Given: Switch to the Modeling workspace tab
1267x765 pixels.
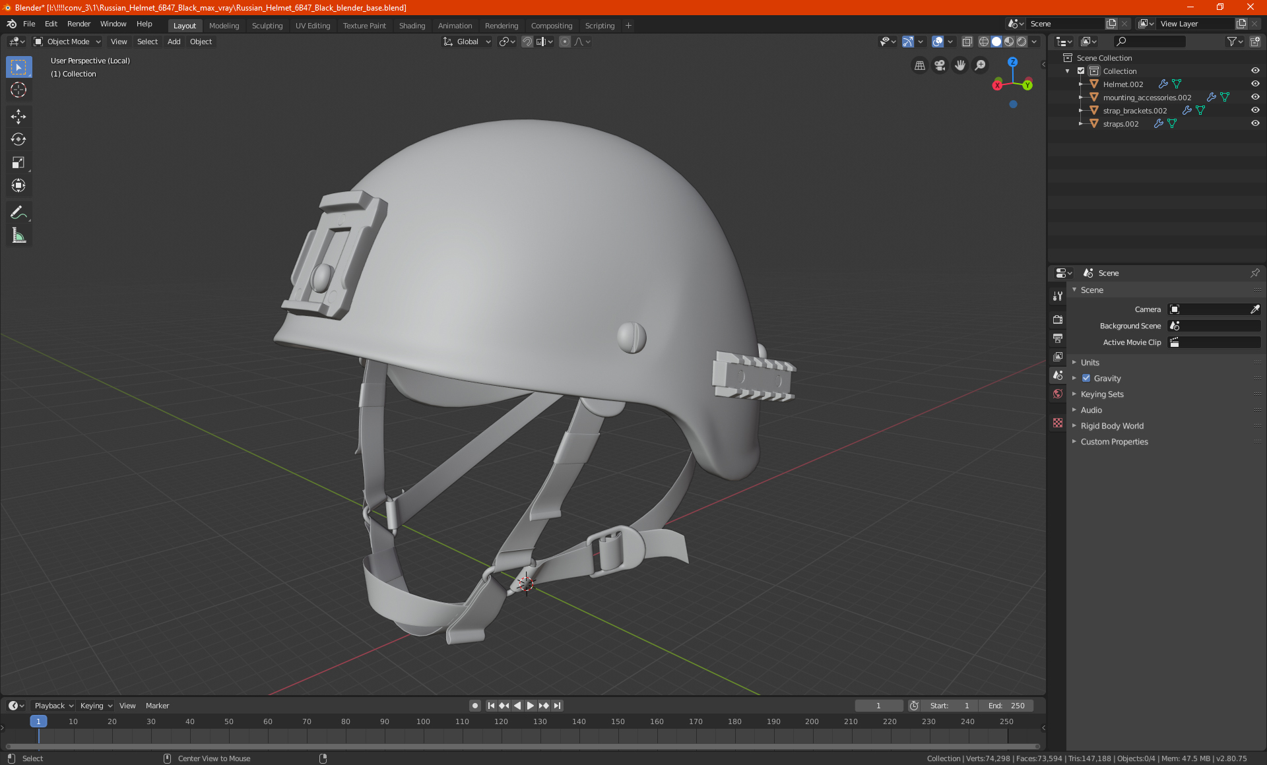Looking at the screenshot, I should point(224,26).
